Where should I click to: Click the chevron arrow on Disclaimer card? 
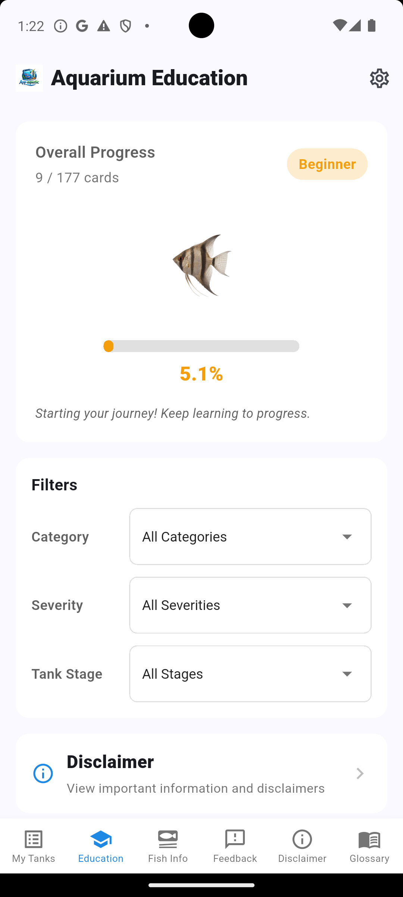[360, 773]
